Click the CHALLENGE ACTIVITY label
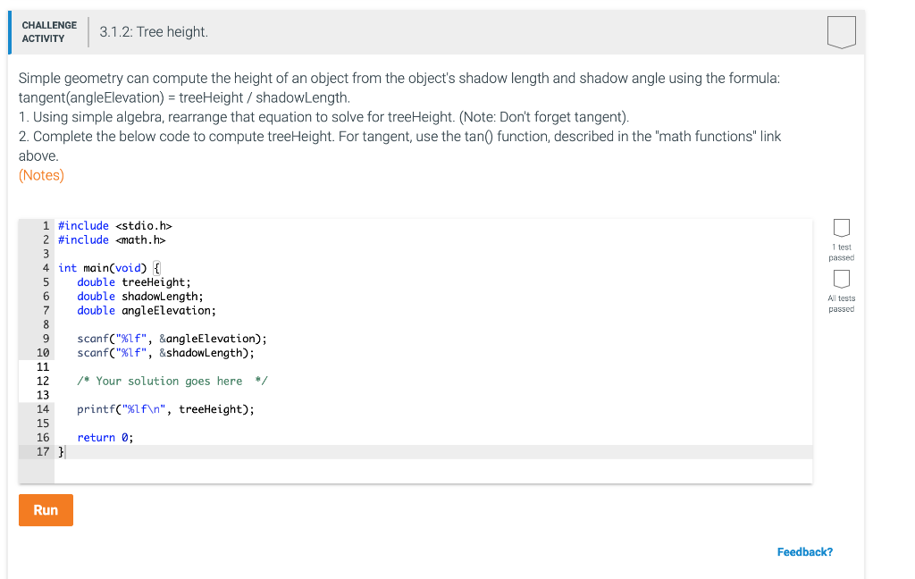 49,30
